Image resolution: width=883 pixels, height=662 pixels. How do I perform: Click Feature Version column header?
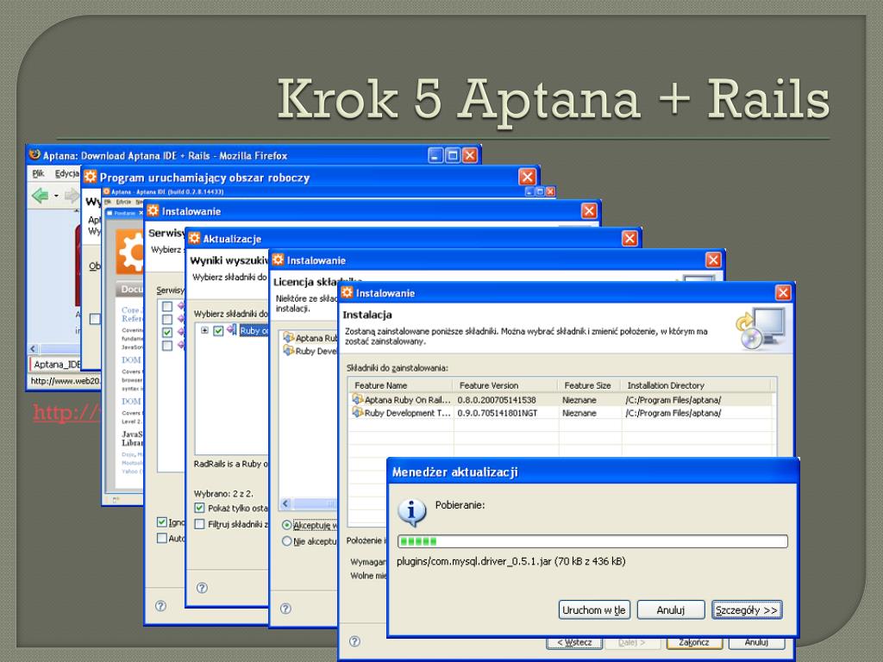click(x=505, y=385)
